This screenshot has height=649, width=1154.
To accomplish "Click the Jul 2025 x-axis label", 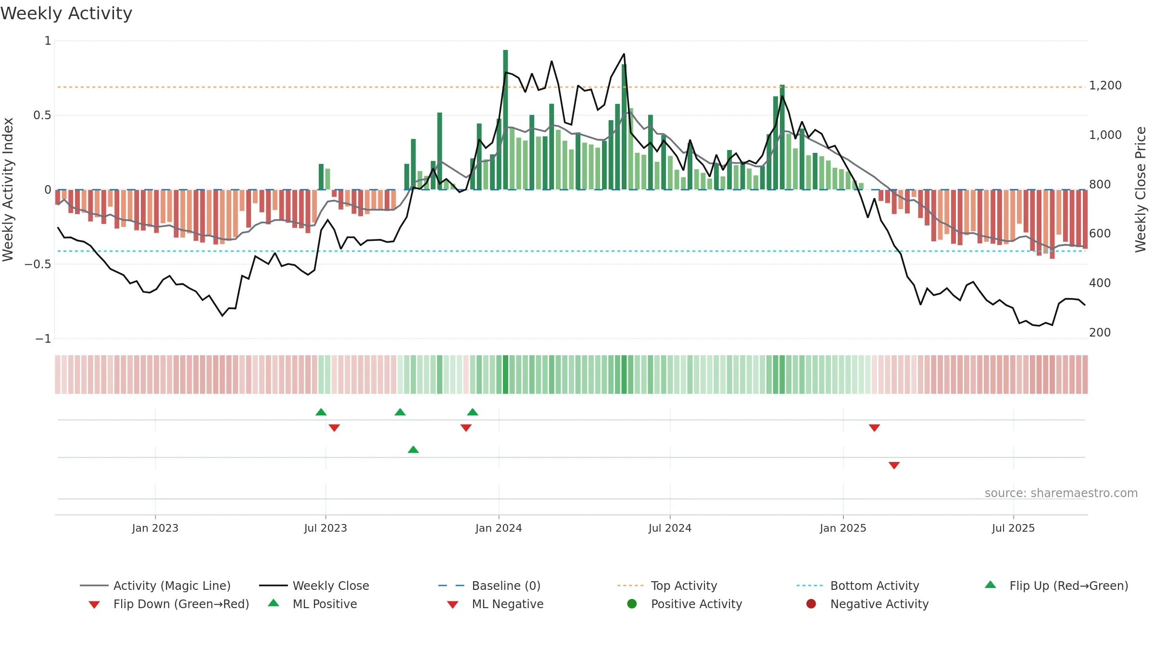I will (1013, 528).
